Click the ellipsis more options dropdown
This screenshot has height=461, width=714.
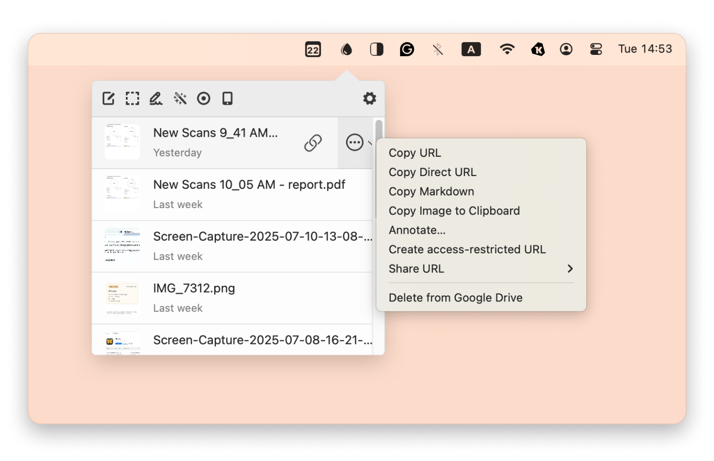point(355,143)
